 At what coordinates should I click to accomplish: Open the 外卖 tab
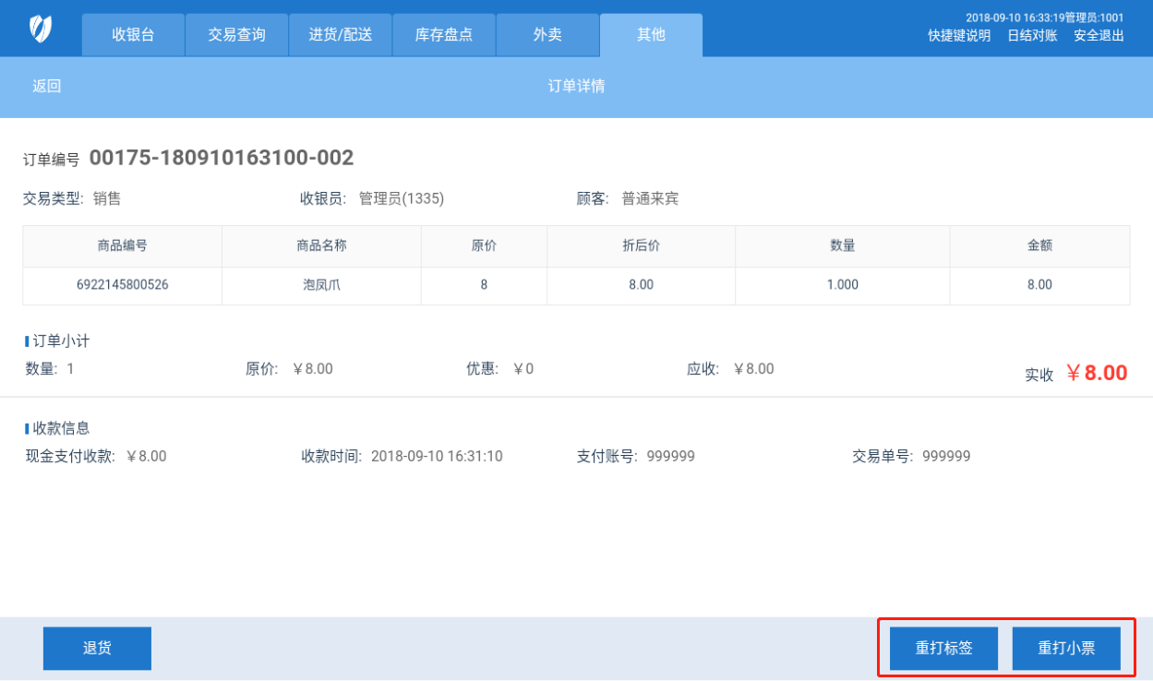(547, 35)
